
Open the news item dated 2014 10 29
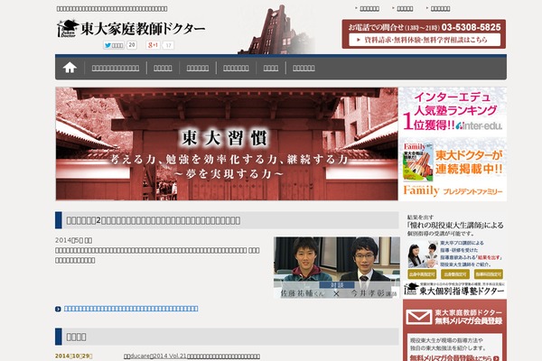coord(192,356)
